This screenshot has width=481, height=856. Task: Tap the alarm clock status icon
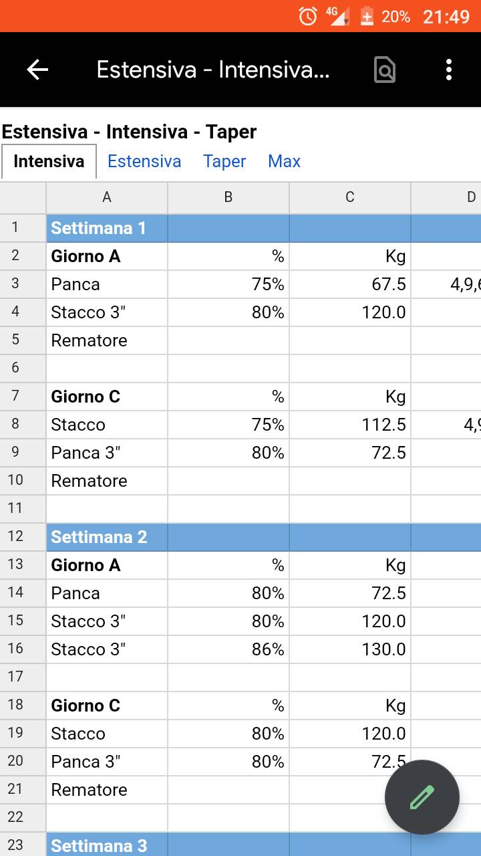click(x=308, y=16)
